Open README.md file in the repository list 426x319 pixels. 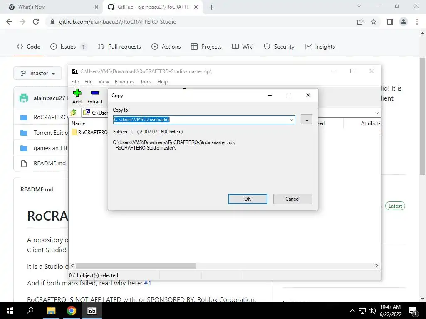(x=50, y=163)
